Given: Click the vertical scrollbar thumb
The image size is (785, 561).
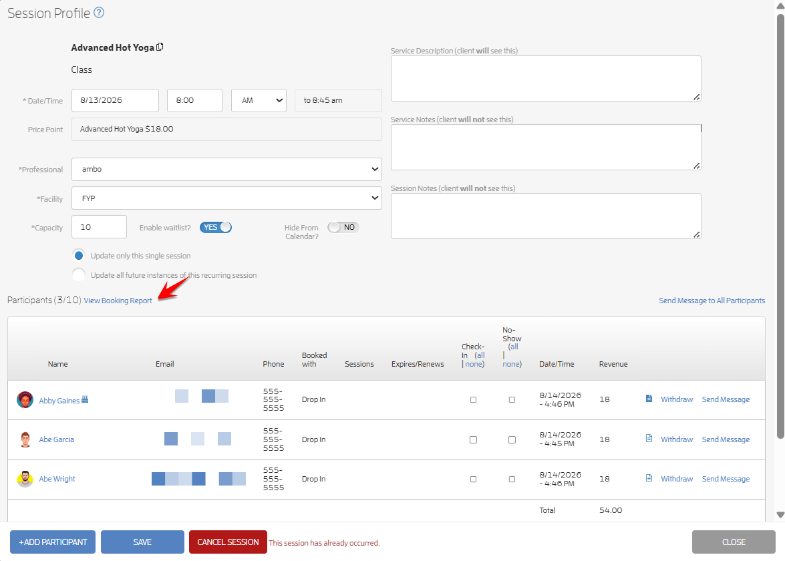Looking at the screenshot, I should pos(780,225).
